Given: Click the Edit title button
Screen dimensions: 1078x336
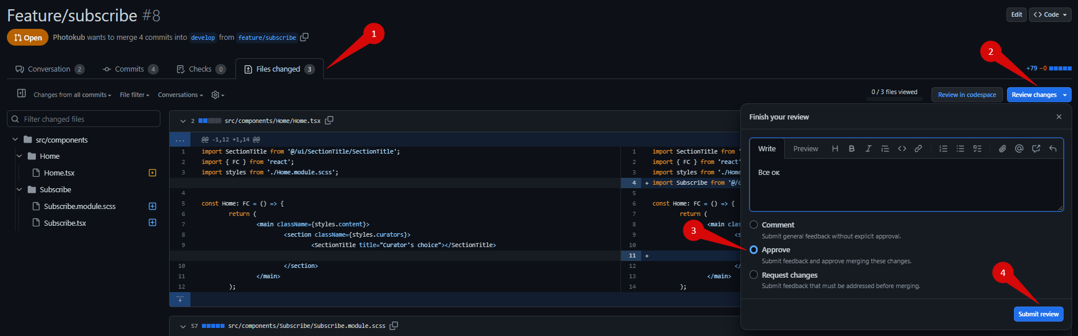Looking at the screenshot, I should (x=1016, y=14).
